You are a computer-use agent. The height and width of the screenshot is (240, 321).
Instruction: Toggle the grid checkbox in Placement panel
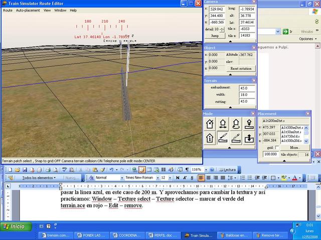277,148
